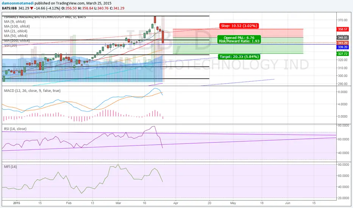The image size is (353, 208).
Task: Click the green Target: 20.33 (5.84%) label
Action: coord(239,57)
